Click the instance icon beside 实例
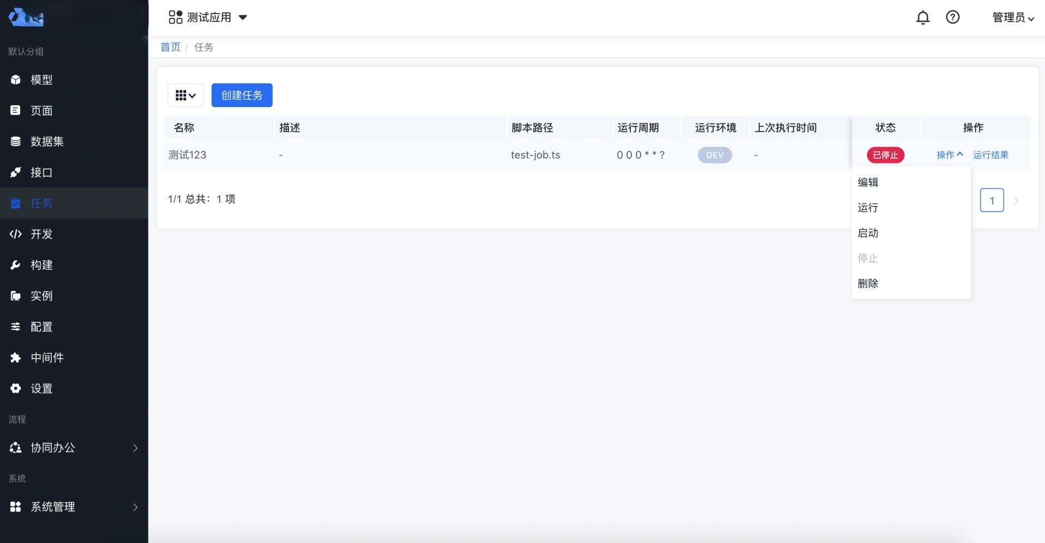Image resolution: width=1045 pixels, height=543 pixels. pos(16,296)
